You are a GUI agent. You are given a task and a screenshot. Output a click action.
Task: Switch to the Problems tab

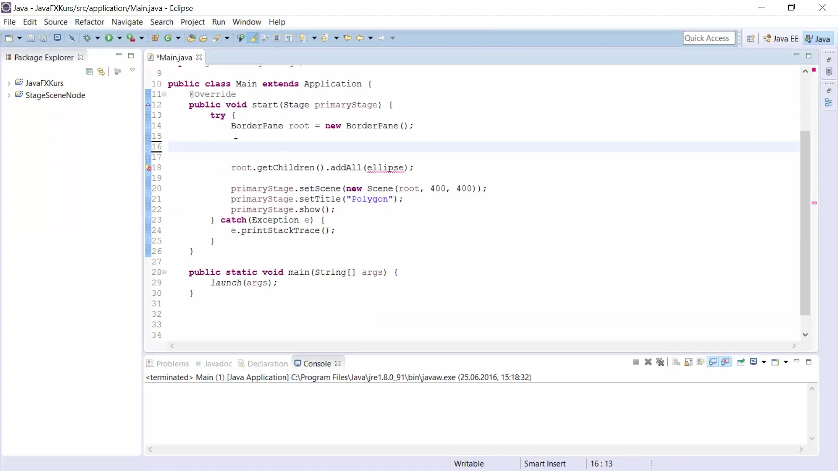pos(168,363)
